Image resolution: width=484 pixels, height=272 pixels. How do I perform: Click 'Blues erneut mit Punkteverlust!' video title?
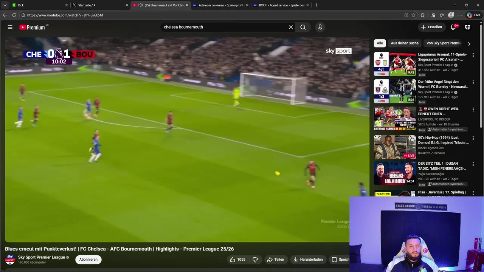click(119, 249)
